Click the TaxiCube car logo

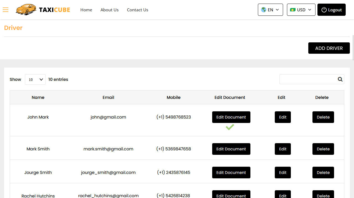pos(26,10)
